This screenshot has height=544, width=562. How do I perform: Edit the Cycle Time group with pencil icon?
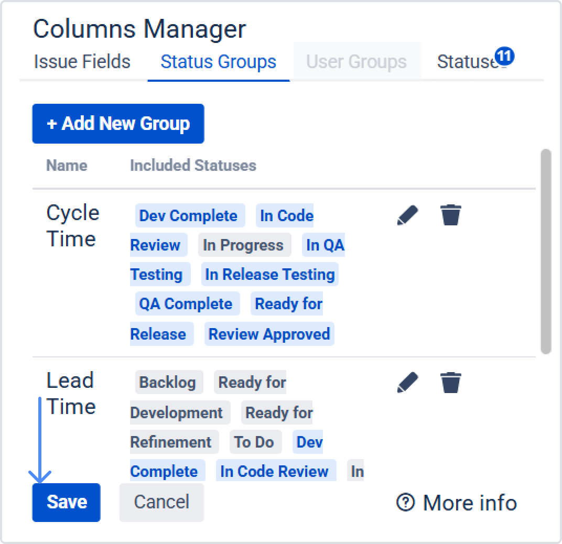[x=408, y=215]
